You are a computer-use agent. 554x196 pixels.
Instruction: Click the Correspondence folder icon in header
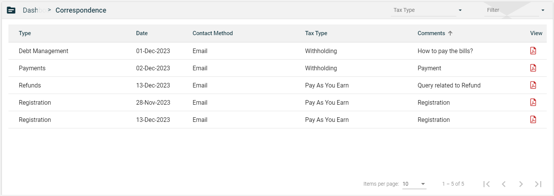pos(11,10)
